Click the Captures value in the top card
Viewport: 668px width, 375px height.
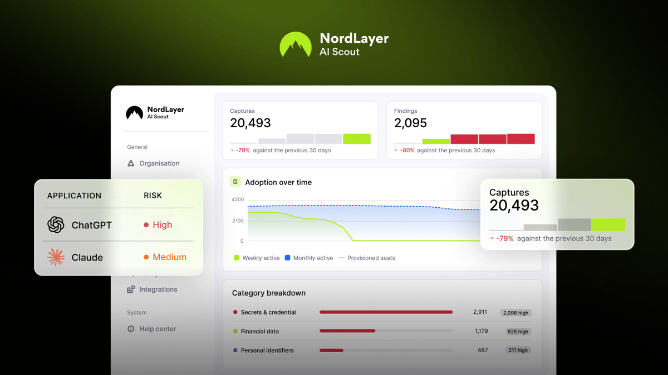(250, 123)
